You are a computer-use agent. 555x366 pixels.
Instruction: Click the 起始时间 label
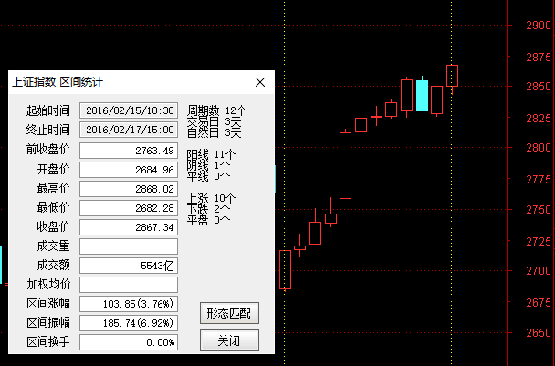coord(47,110)
